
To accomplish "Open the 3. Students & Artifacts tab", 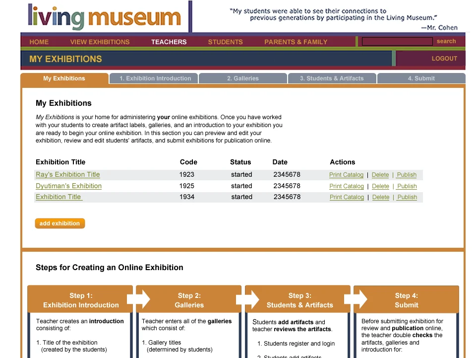I will (332, 78).
